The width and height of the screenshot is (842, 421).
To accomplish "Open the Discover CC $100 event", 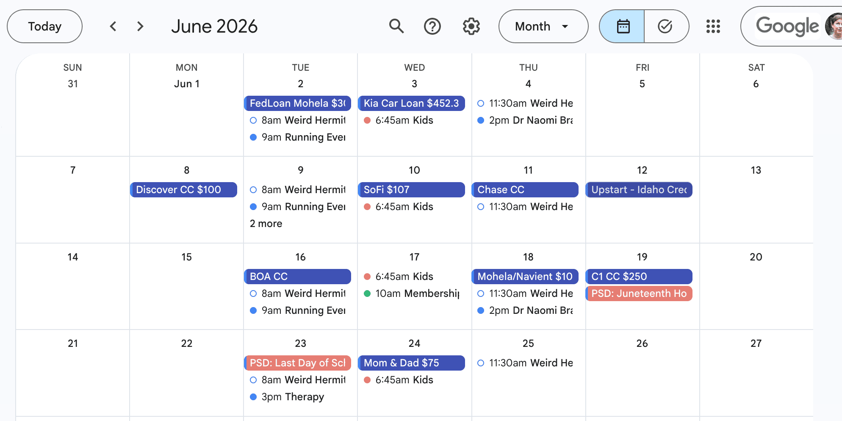I will point(183,190).
